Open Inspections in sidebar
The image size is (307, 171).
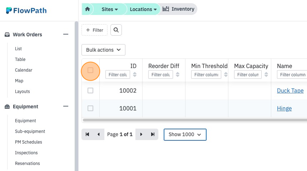click(26, 153)
